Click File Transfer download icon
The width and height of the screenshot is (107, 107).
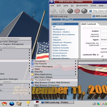coord(32,64)
